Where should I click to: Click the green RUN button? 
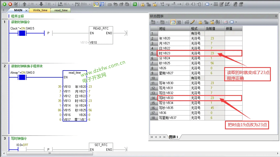pyautogui.click(x=4, y=4)
